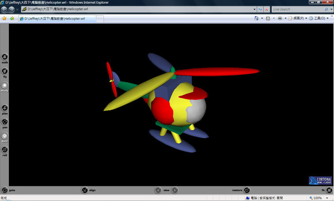Expand the Feeds dropdown arrow
The width and height of the screenshot is (334, 201).
pos(274,18)
